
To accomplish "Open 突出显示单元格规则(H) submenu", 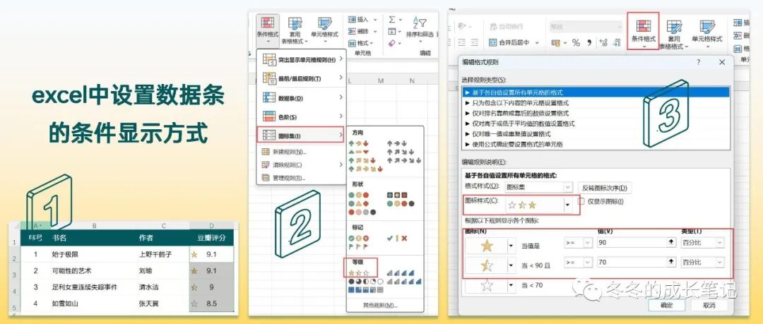I will coord(302,59).
